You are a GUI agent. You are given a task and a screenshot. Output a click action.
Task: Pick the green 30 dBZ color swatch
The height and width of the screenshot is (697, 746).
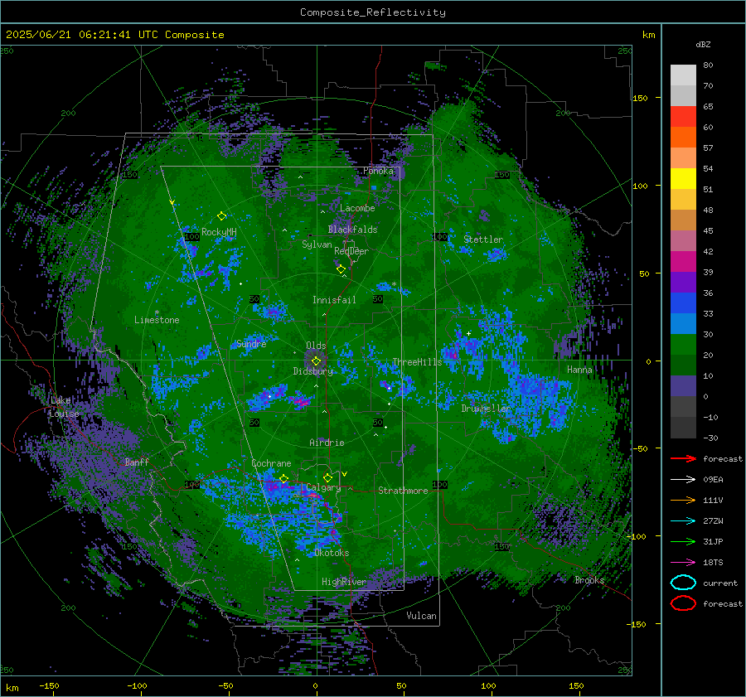[x=683, y=344]
